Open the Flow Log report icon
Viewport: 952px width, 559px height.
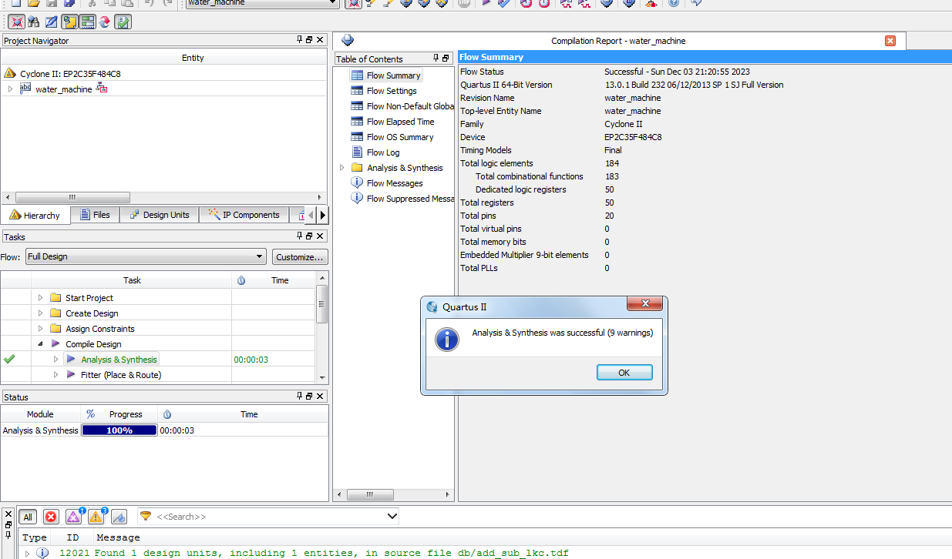pyautogui.click(x=357, y=152)
